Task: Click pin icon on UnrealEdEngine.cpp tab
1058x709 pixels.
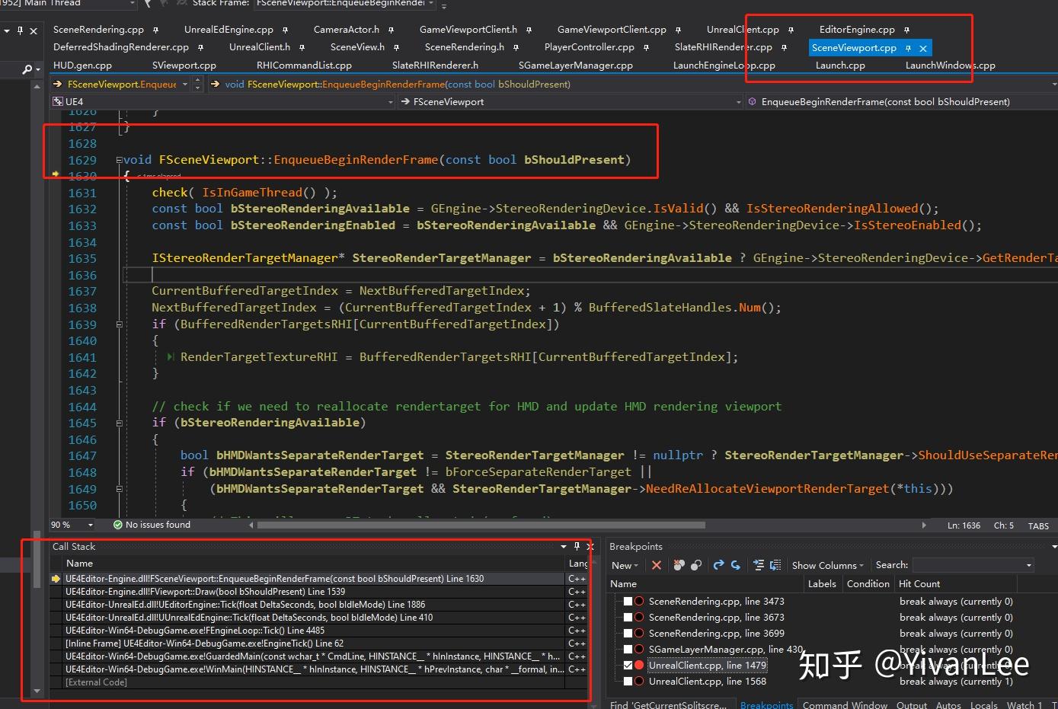Action: [285, 30]
